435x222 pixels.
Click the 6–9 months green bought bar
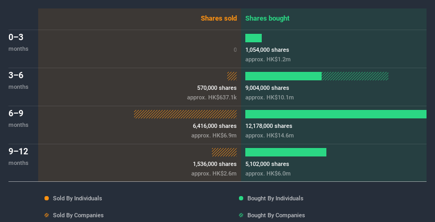(x=335, y=114)
